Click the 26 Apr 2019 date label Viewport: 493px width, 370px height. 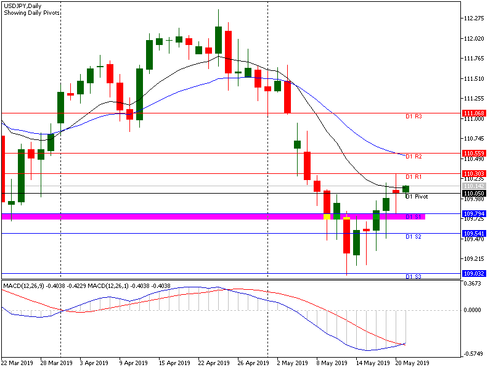[253, 363]
